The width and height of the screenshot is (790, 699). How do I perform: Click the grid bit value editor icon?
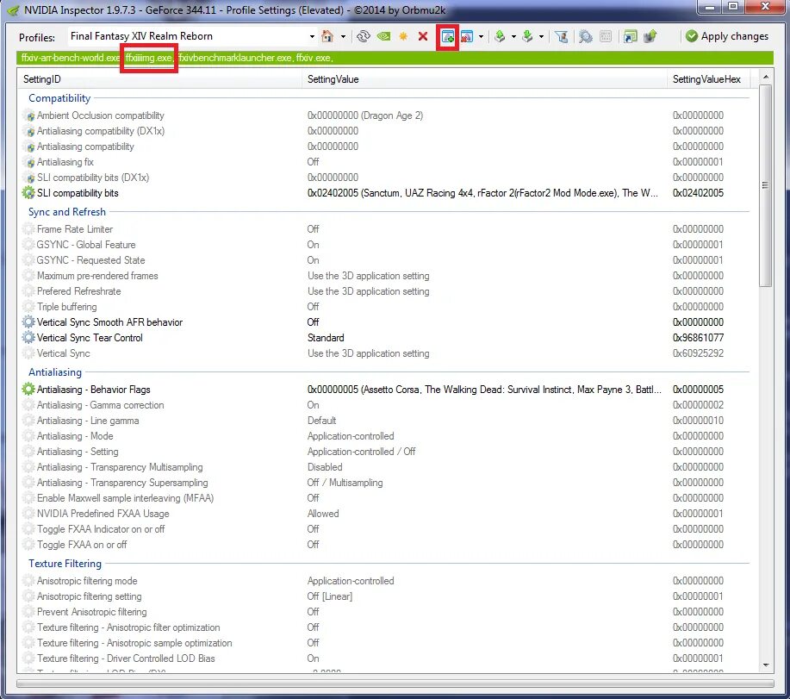pyautogui.click(x=606, y=36)
